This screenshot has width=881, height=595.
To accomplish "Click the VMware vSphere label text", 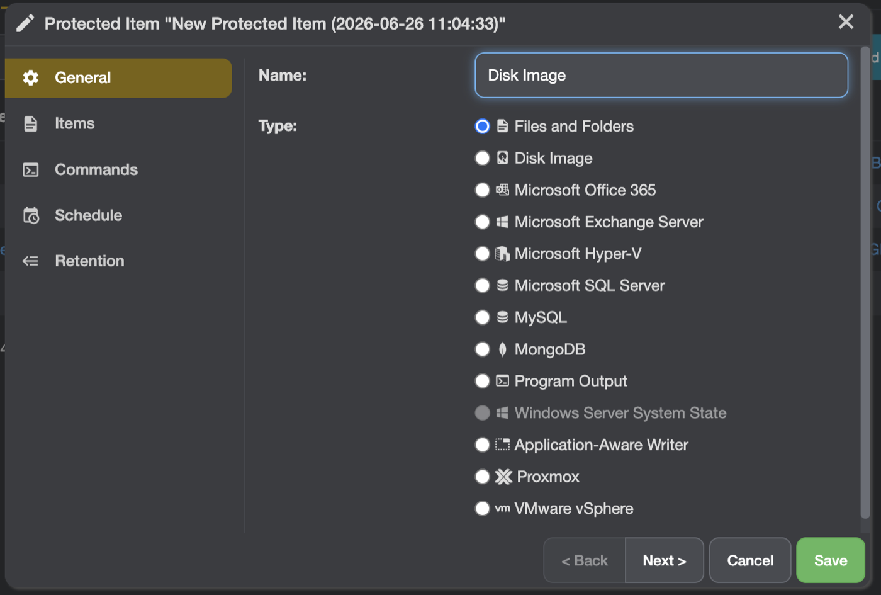I will [x=574, y=509].
